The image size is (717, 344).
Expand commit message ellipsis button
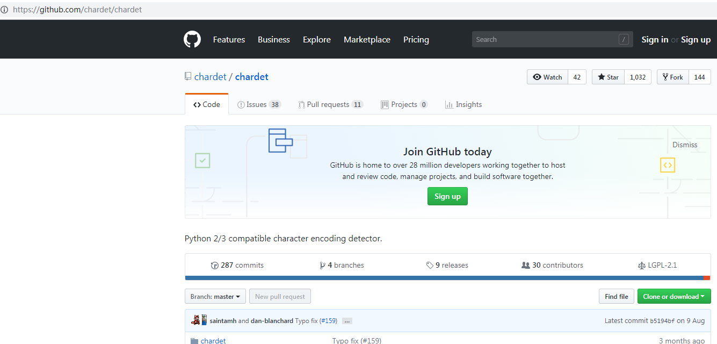(x=347, y=321)
